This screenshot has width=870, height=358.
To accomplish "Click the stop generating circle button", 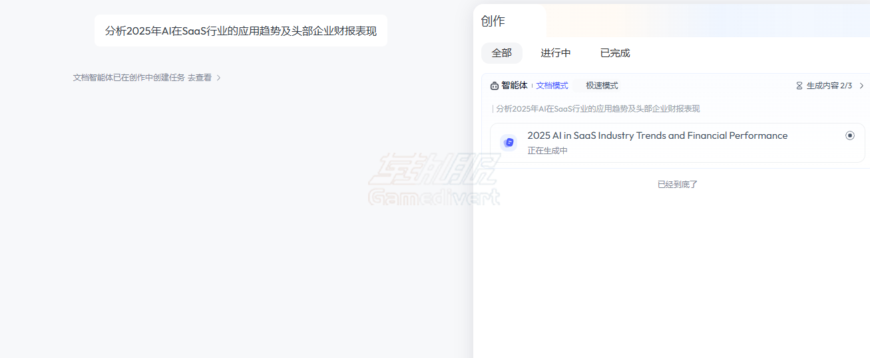I will click(850, 135).
